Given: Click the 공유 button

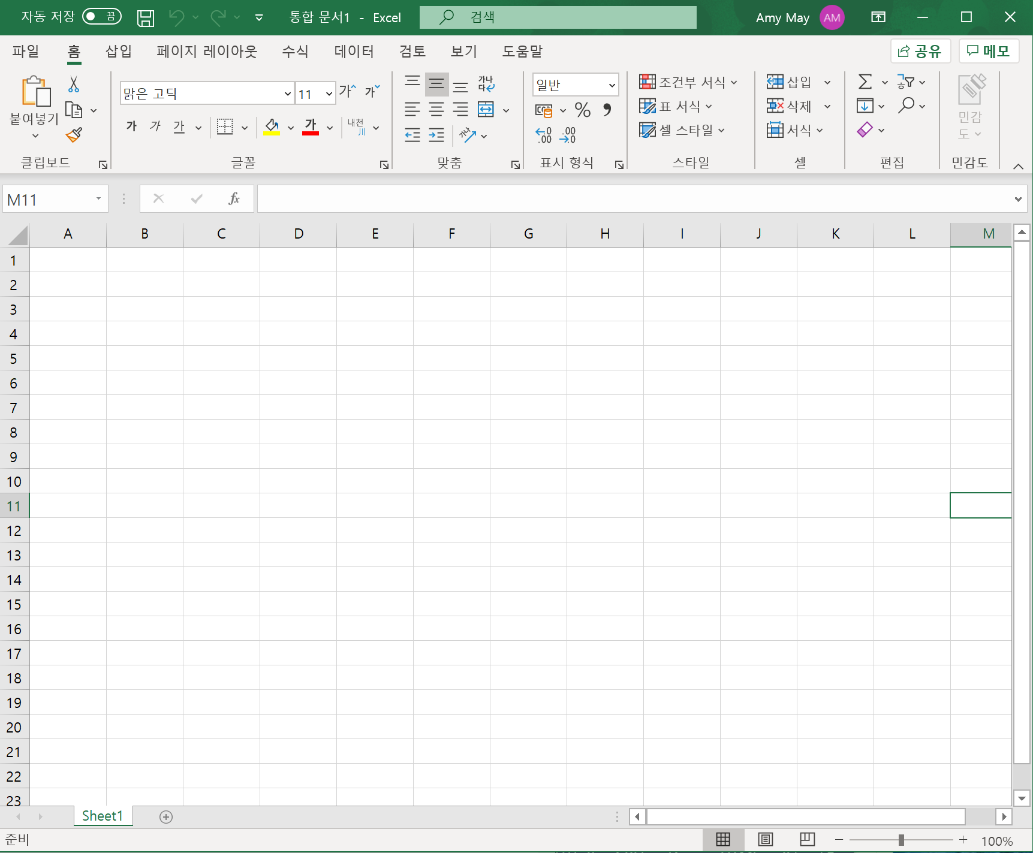Looking at the screenshot, I should point(920,51).
